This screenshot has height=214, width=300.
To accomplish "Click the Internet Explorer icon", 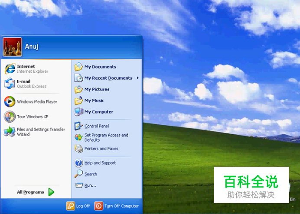I will pyautogui.click(x=10, y=68).
